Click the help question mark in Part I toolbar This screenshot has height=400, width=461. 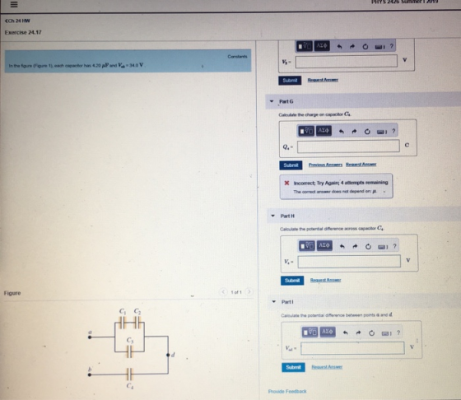(398, 333)
